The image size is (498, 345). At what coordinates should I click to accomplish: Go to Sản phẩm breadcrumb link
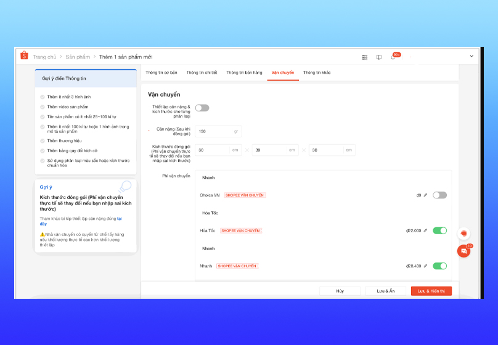78,57
